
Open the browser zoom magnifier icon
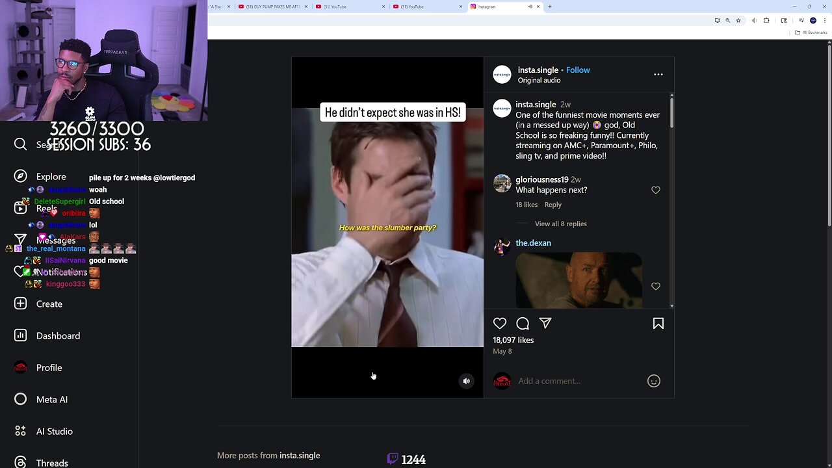click(x=727, y=20)
